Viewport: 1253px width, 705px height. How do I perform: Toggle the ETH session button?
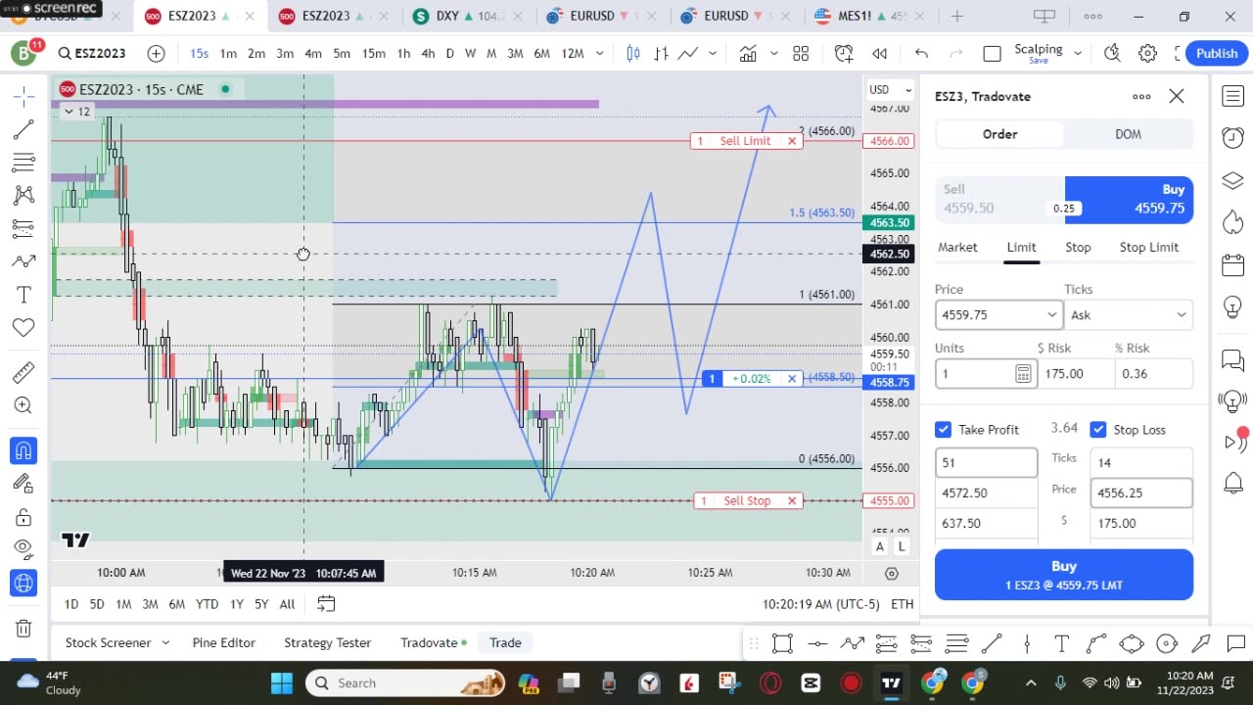coord(902,604)
